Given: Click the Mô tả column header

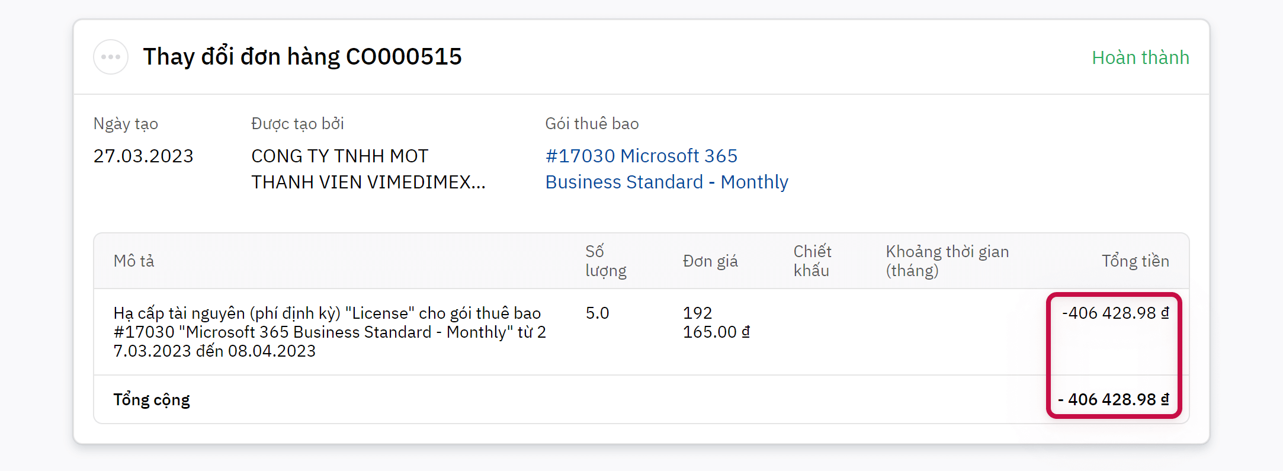Looking at the screenshot, I should point(134,261).
